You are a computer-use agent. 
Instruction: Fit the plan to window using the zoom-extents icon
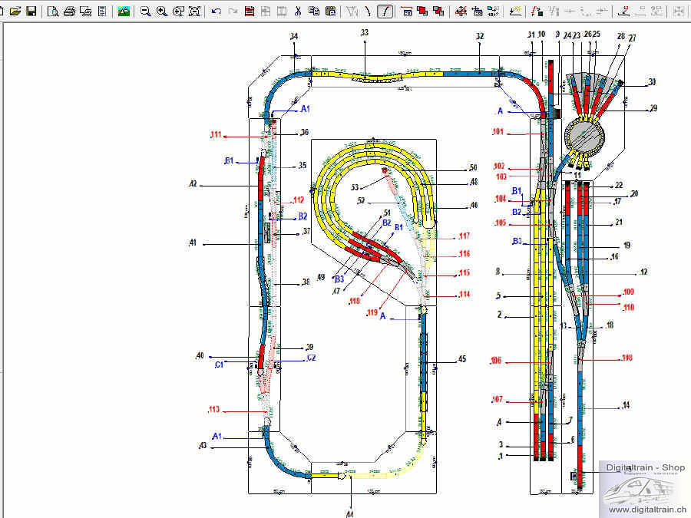pyautogui.click(x=195, y=12)
